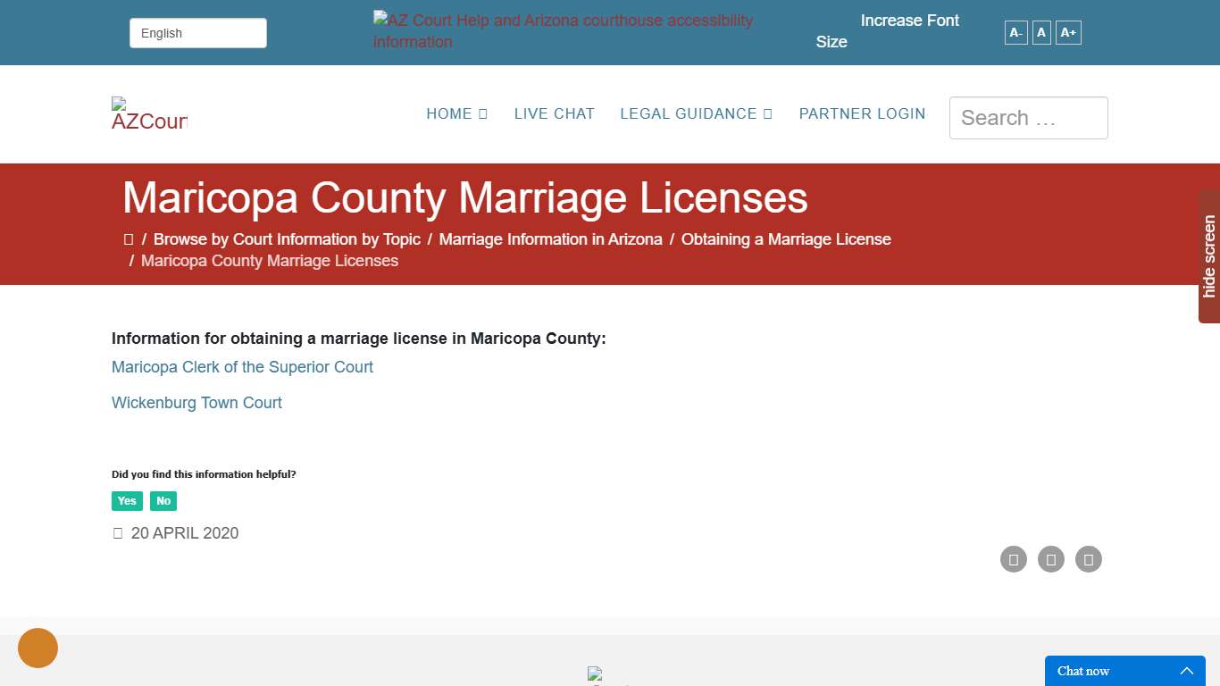Click No for the helpfulness survey

pos(163,501)
